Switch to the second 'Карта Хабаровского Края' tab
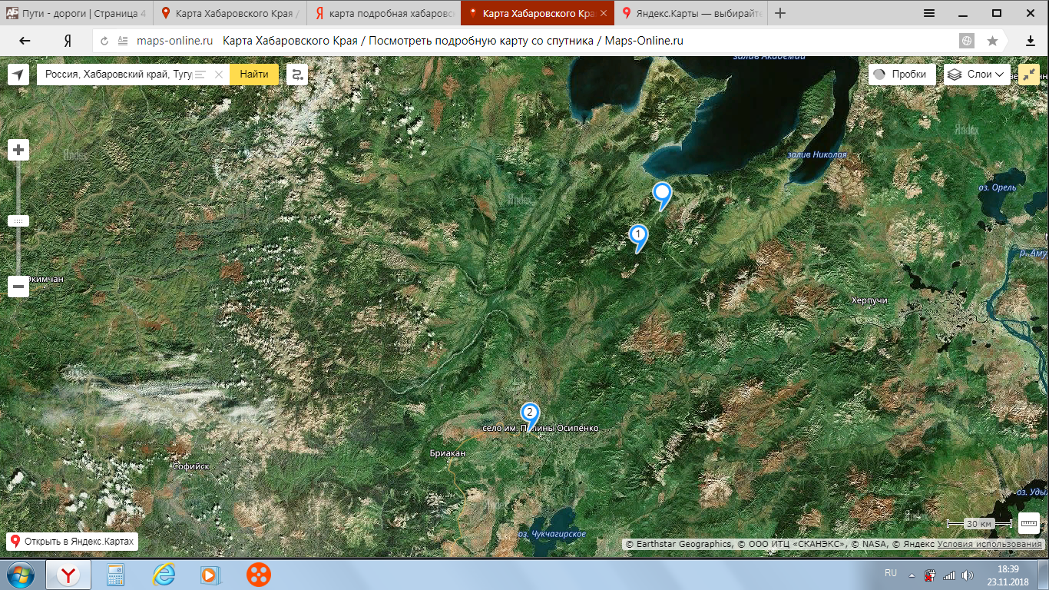The height and width of the screenshot is (590, 1049). click(x=230, y=13)
